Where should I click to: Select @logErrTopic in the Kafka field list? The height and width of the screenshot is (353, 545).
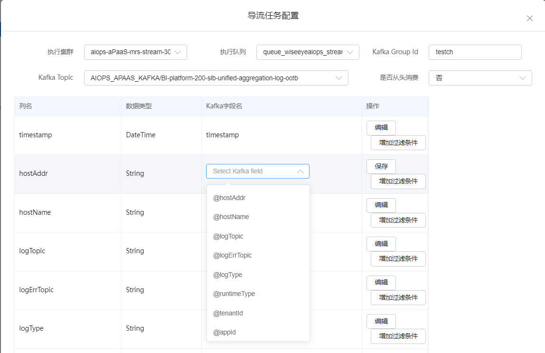coord(233,255)
